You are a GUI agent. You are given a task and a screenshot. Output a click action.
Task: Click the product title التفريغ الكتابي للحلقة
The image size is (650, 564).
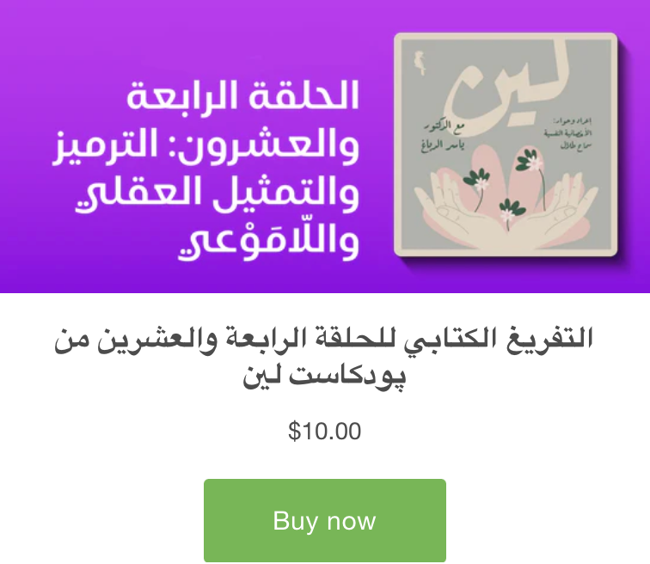click(x=323, y=340)
